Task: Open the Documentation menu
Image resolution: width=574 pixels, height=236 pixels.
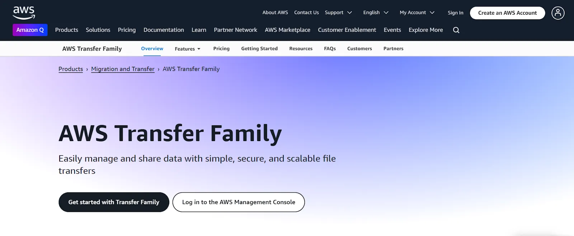Action: click(x=164, y=30)
